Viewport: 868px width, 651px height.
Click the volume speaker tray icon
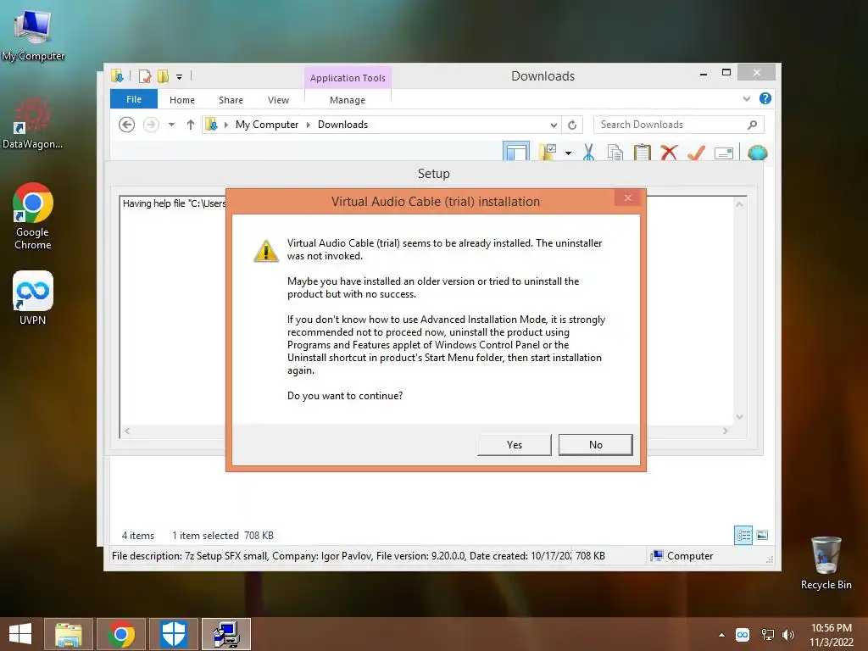787,634
